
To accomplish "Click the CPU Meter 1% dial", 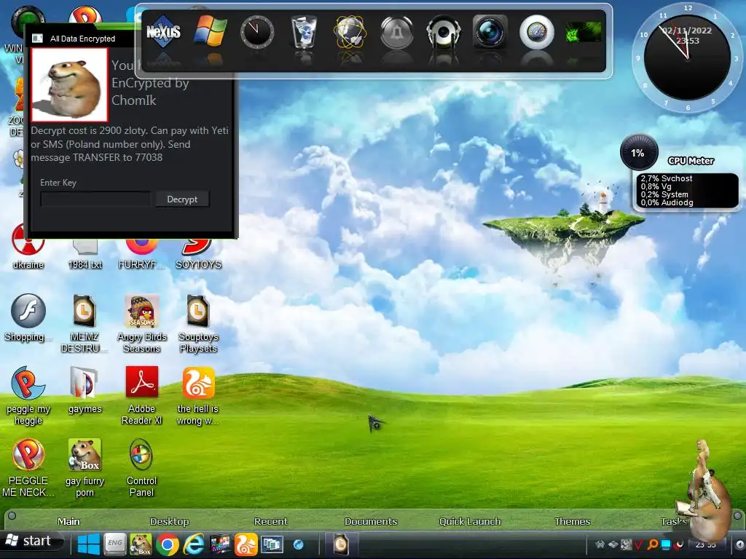I will tap(639, 153).
